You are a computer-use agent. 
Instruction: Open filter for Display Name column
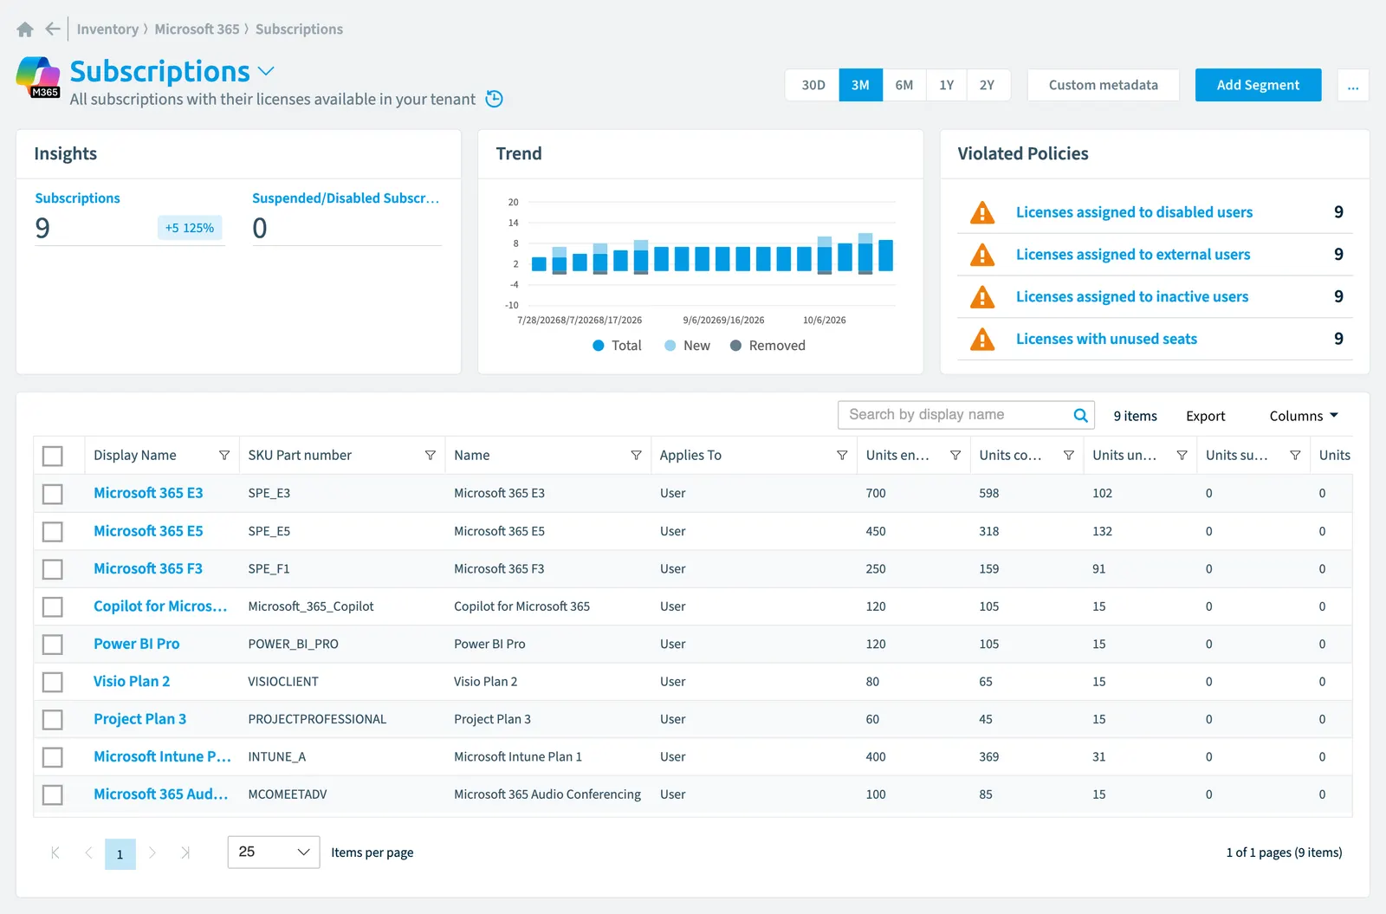224,456
